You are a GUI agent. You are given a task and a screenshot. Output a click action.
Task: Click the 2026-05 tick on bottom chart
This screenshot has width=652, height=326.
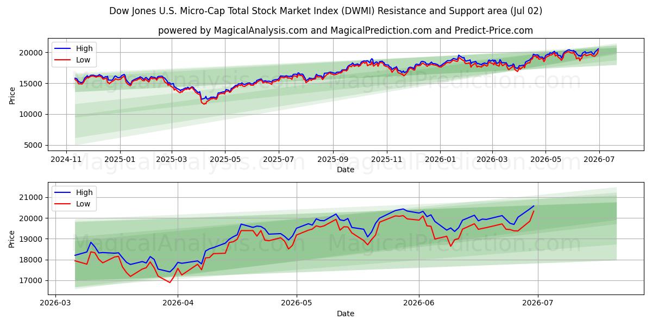pyautogui.click(x=296, y=303)
